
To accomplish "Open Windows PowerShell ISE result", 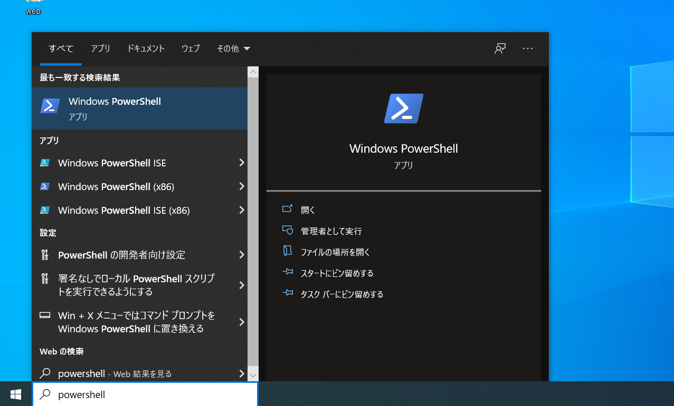I will 139,163.
